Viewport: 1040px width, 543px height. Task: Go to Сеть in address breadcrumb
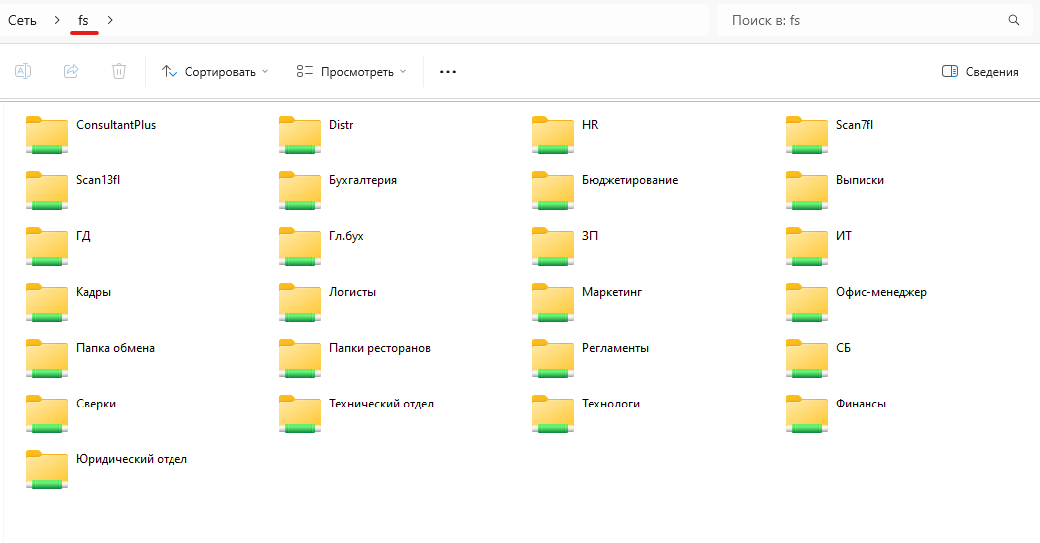23,20
